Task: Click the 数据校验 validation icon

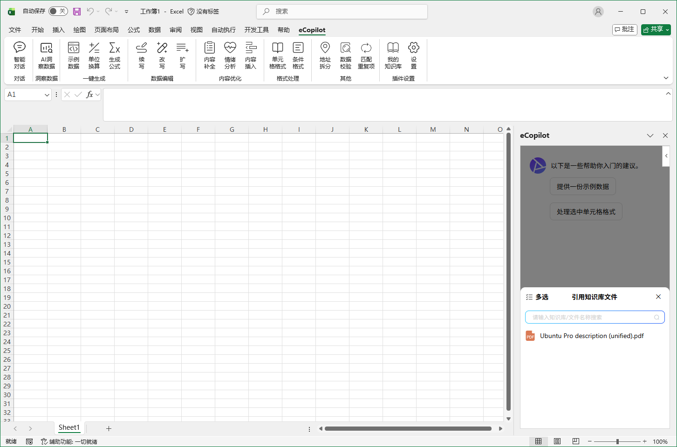Action: click(345, 55)
